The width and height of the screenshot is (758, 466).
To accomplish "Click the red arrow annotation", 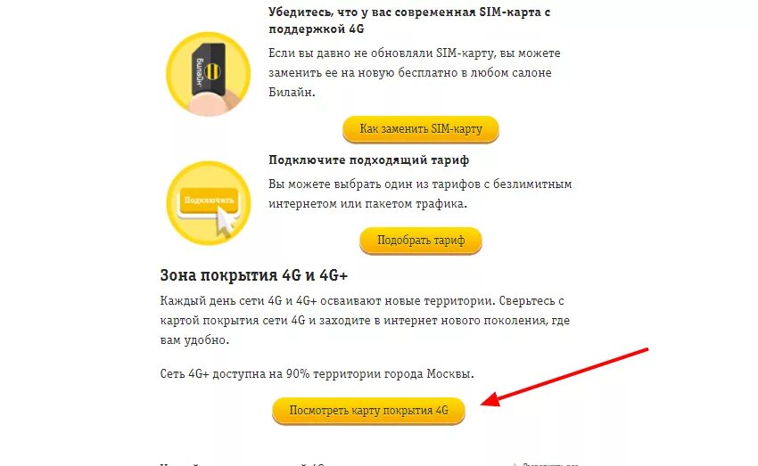I will click(x=564, y=377).
